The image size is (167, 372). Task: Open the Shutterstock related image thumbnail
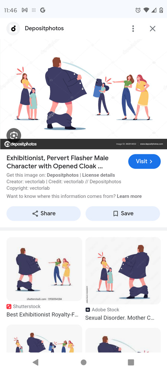pos(44,269)
